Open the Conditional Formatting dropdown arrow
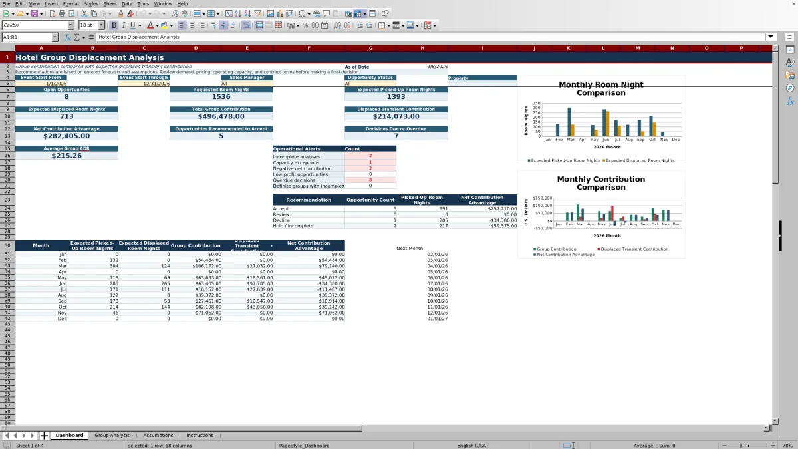The height and width of the screenshot is (449, 798). [434, 25]
